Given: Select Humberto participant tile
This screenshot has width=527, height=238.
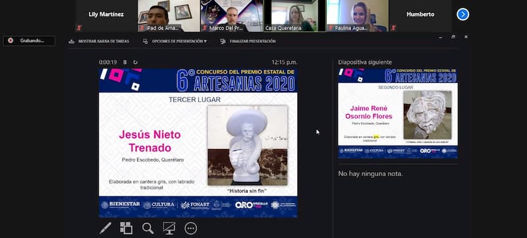Looking at the screenshot, I should (420, 16).
